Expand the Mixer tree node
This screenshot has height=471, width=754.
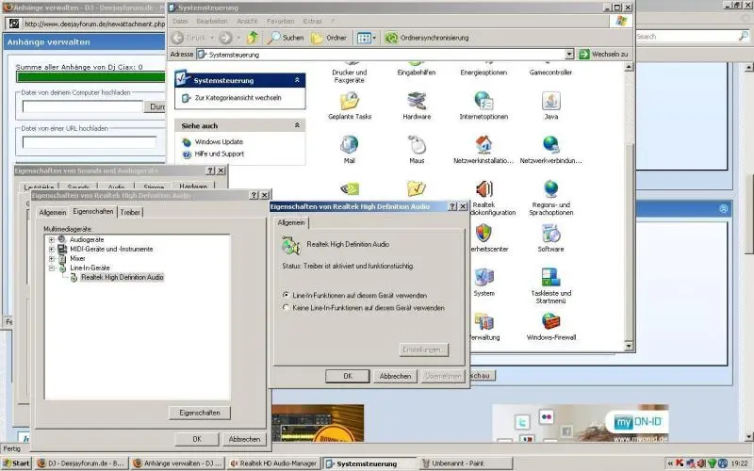pos(51,258)
